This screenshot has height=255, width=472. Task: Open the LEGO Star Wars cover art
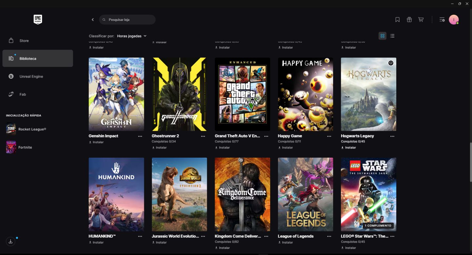(368, 195)
